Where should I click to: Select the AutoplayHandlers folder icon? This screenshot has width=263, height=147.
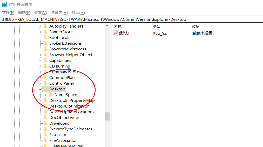click(45, 26)
